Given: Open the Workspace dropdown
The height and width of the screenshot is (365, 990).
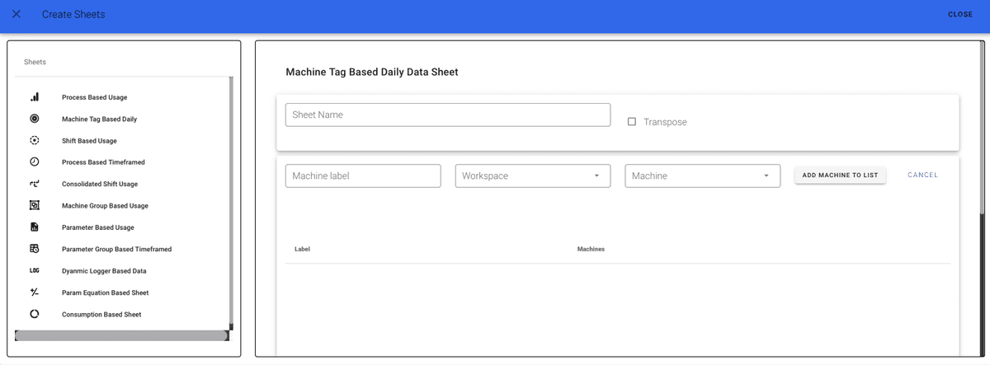Looking at the screenshot, I should tap(533, 176).
